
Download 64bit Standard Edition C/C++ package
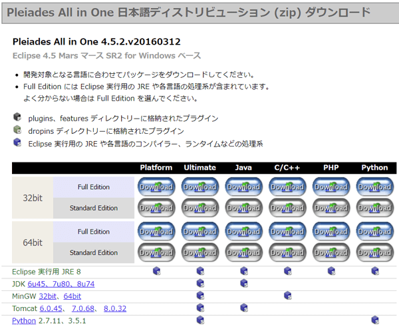(x=287, y=252)
